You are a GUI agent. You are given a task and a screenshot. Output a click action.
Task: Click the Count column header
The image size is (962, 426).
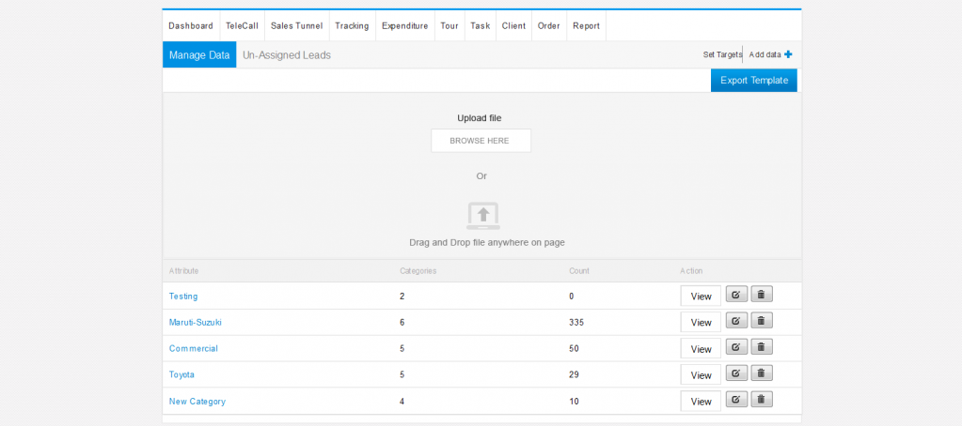(579, 270)
